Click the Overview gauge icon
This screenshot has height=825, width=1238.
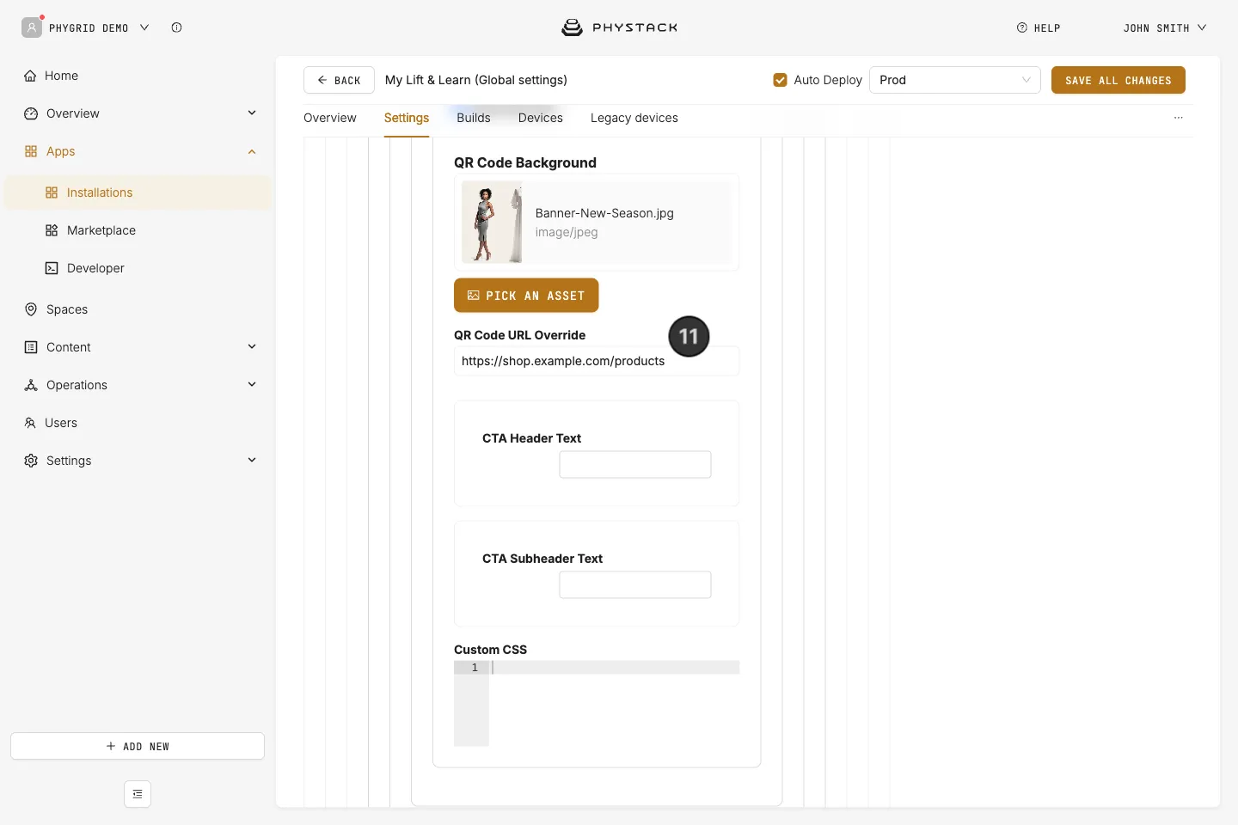tap(31, 113)
